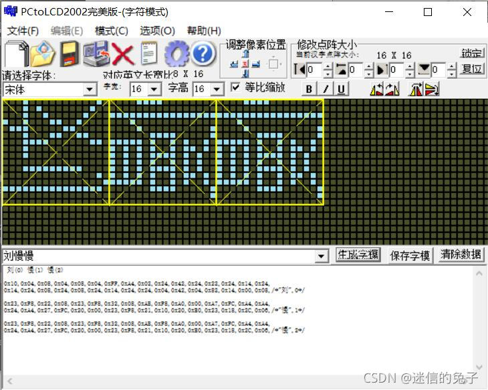Maximize the PCtoLCD2002 window
Image resolution: width=488 pixels, height=390 pixels.
tap(428, 12)
